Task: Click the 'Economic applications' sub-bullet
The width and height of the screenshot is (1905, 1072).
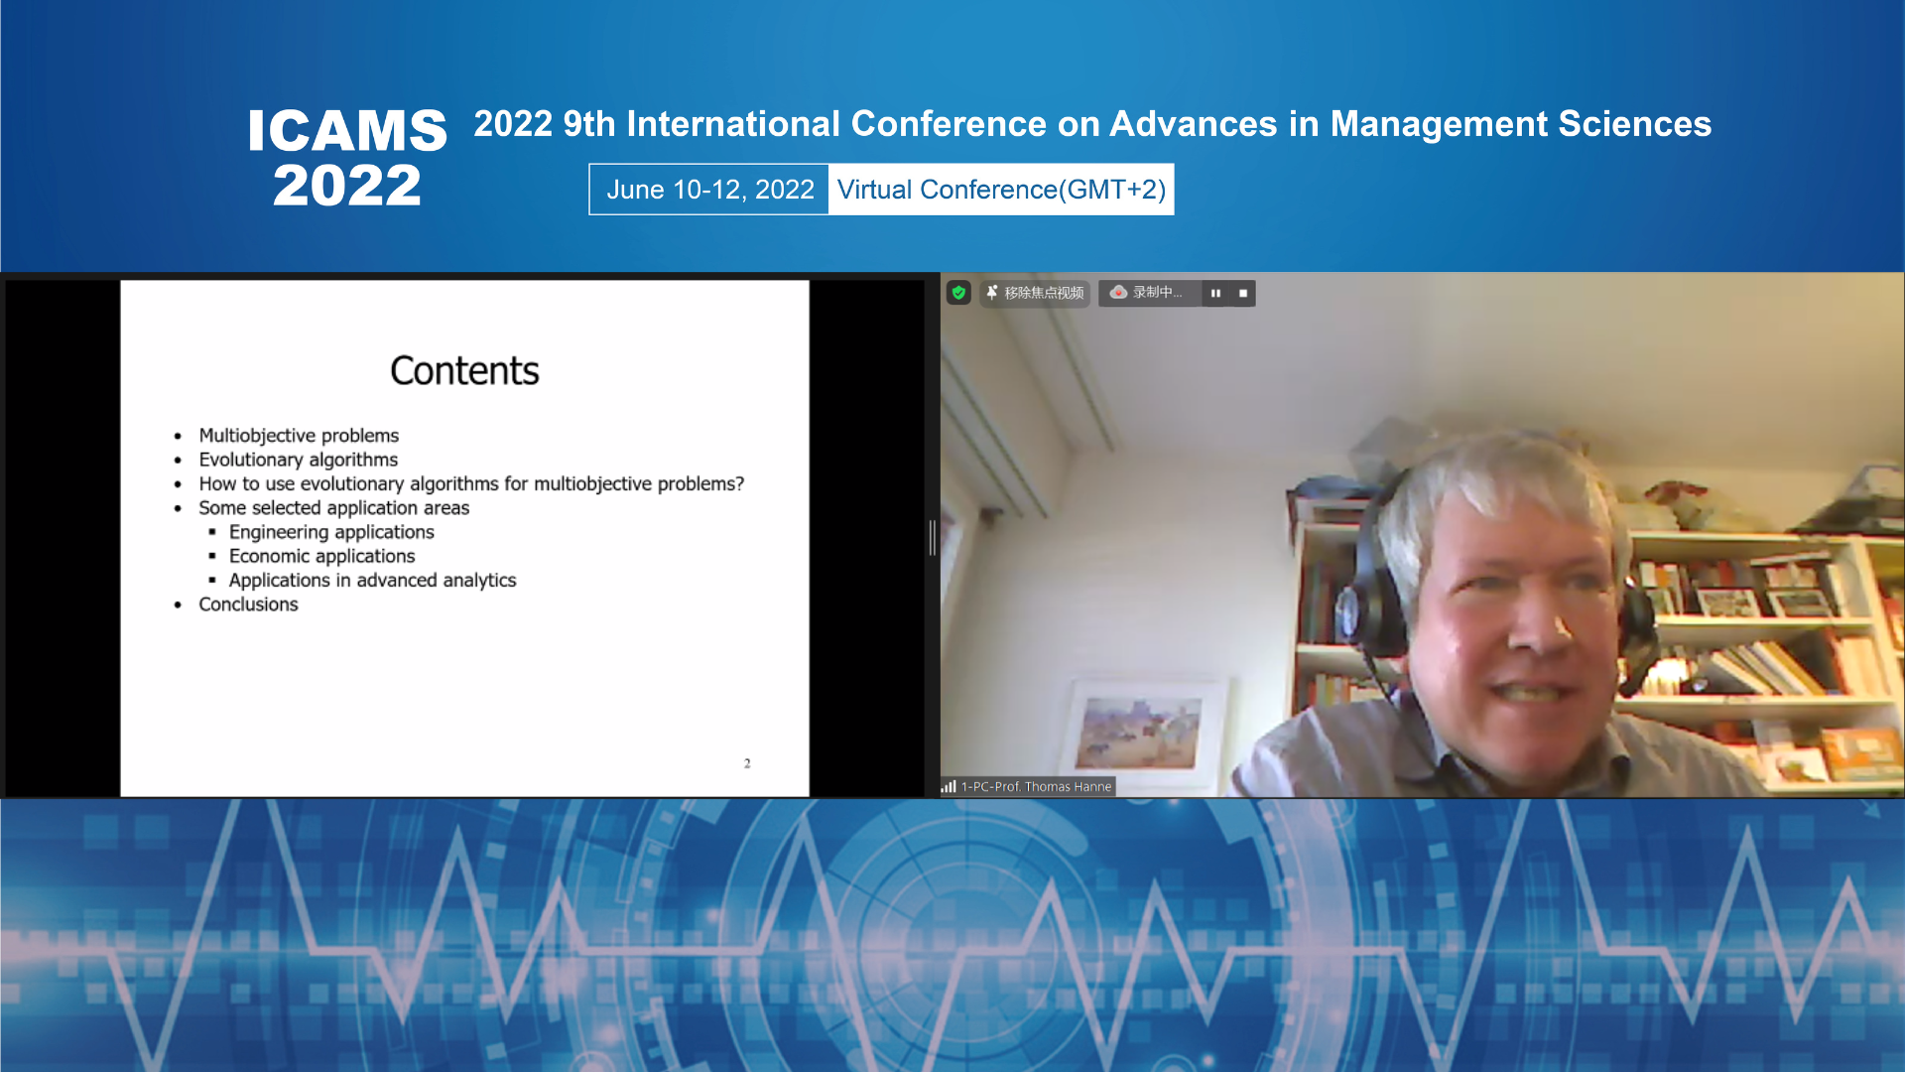Action: pyautogui.click(x=321, y=556)
